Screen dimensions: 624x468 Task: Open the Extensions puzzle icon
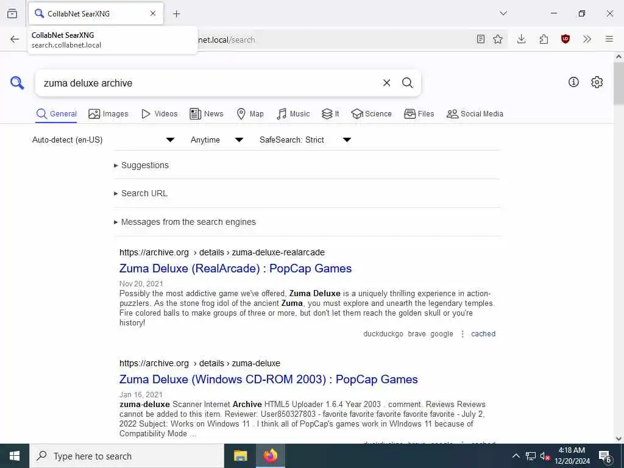544,39
